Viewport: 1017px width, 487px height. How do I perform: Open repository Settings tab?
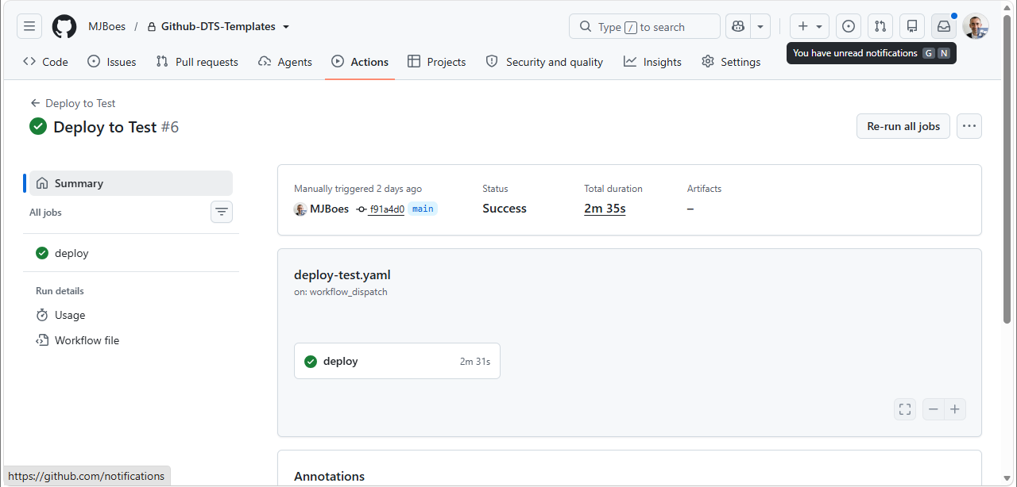pyautogui.click(x=731, y=62)
